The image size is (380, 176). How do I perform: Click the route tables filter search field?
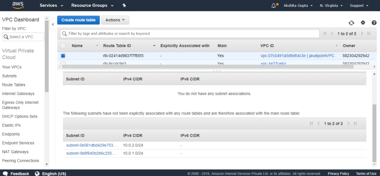[x=190, y=34]
